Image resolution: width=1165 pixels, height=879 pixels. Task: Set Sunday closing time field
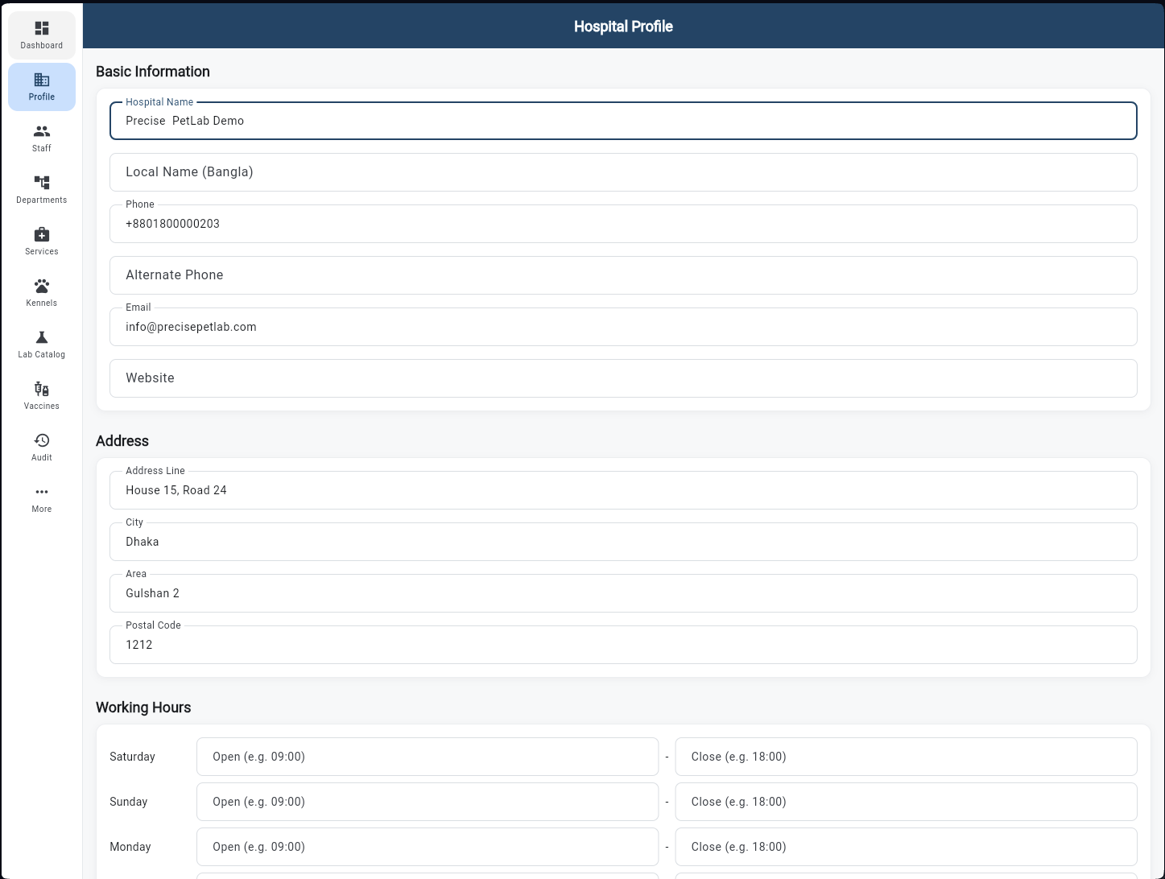click(905, 802)
